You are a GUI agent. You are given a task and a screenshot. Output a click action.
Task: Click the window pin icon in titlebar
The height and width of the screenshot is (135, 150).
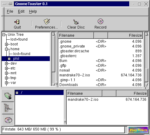pyautogui.click(x=10, y=4)
